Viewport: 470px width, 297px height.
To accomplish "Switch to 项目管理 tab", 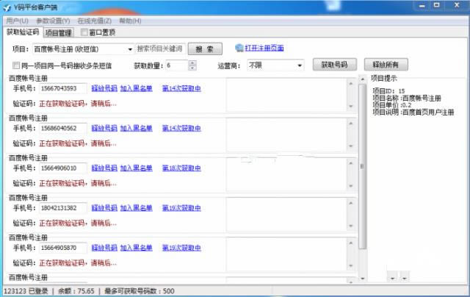I will (x=58, y=32).
